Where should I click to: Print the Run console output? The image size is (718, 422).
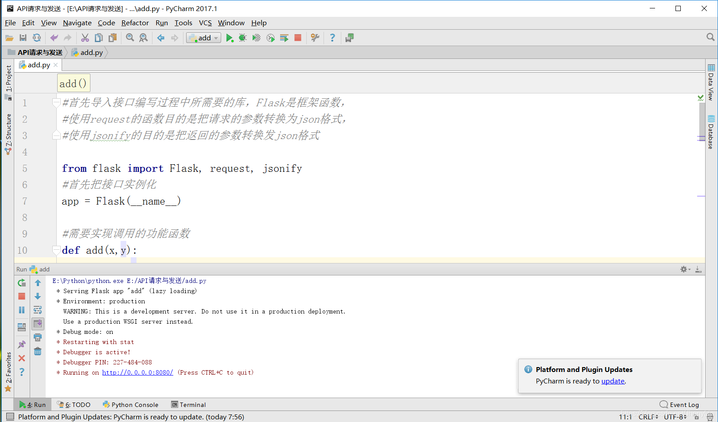[38, 337]
